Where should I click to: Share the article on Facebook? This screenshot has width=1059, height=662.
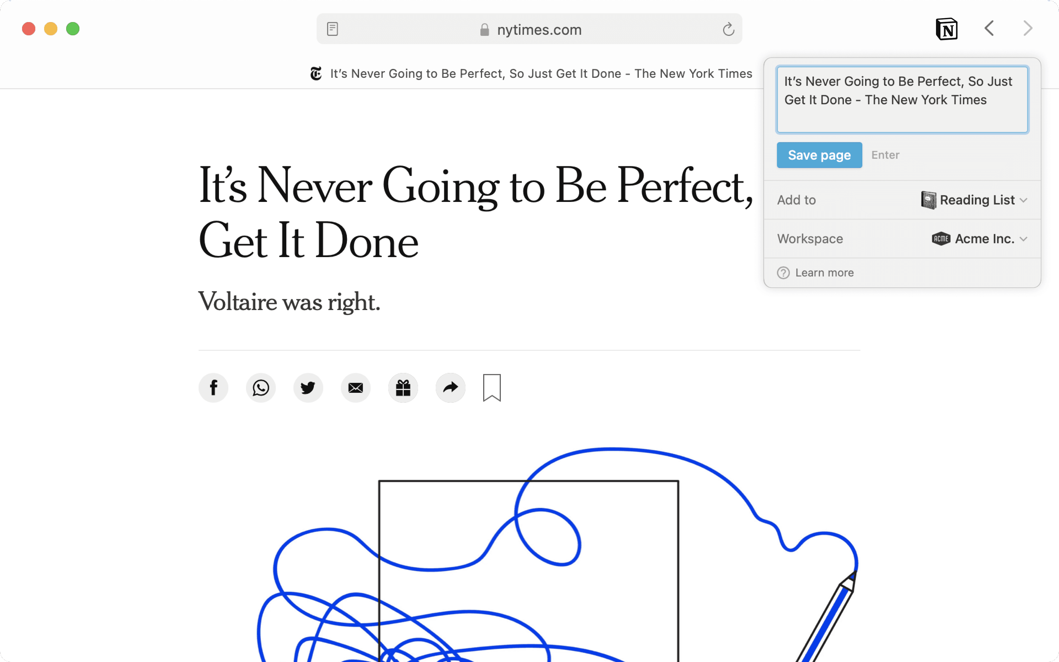pyautogui.click(x=213, y=388)
